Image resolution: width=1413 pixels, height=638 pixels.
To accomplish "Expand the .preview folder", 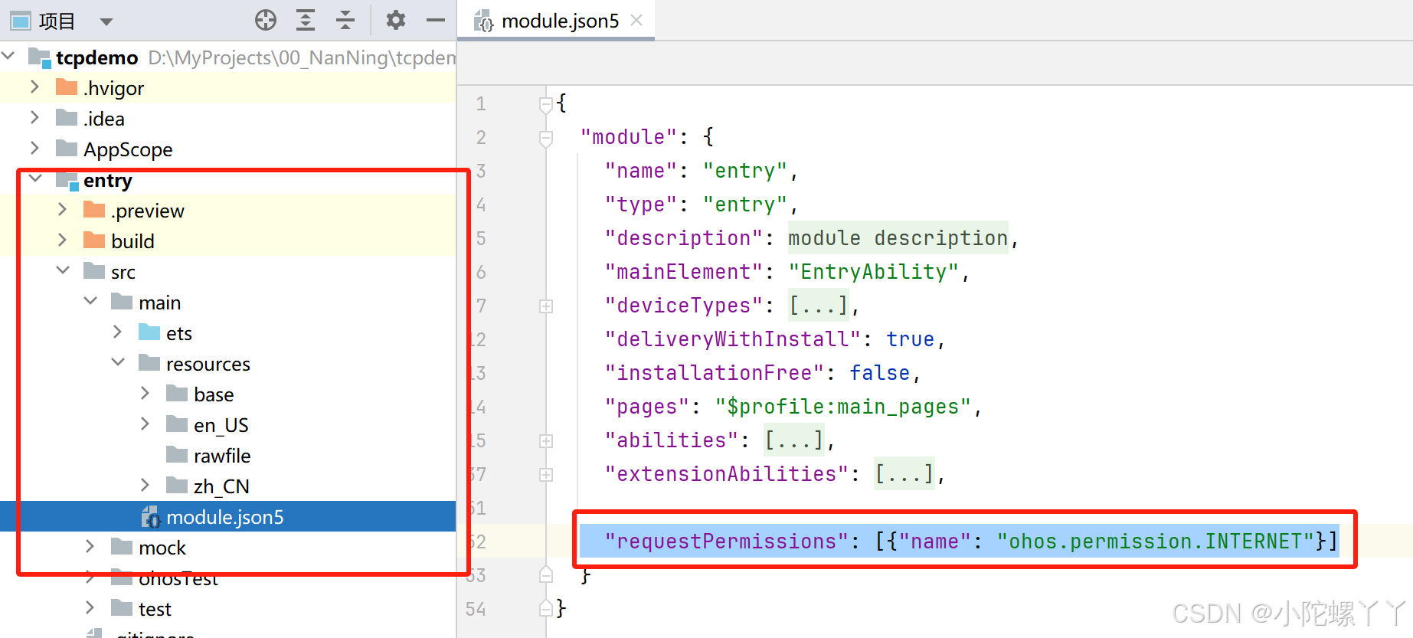I will pyautogui.click(x=62, y=209).
